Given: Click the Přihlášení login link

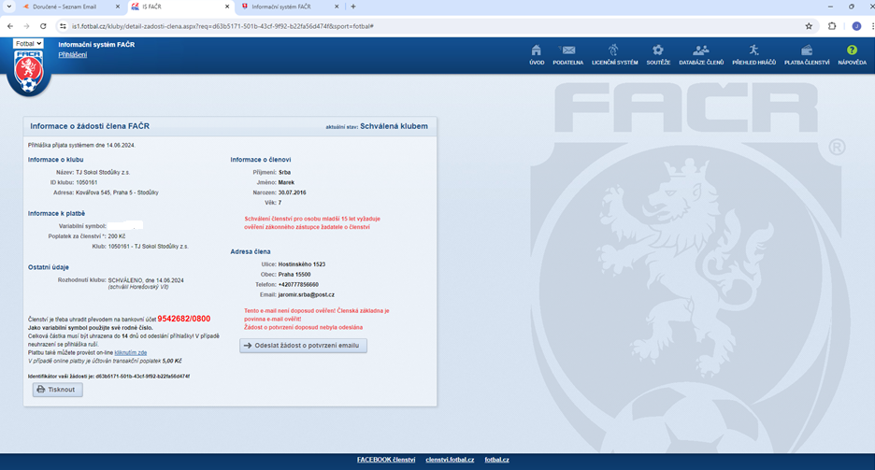Looking at the screenshot, I should pyautogui.click(x=73, y=54).
